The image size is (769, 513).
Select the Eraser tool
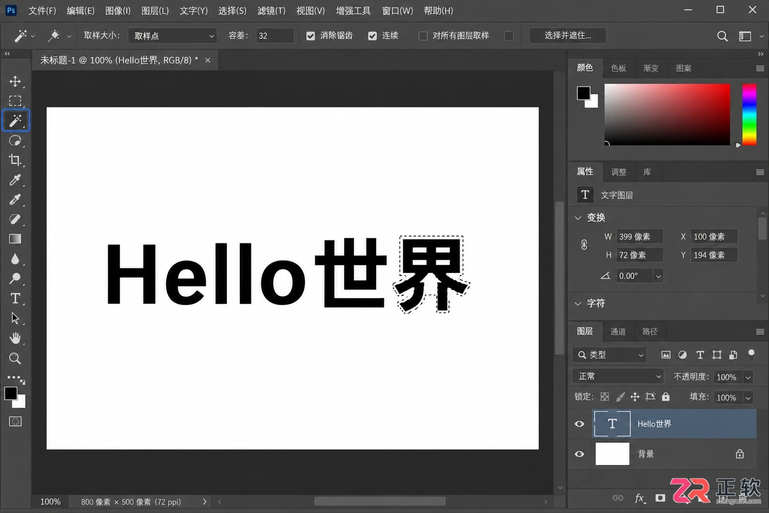(15, 220)
